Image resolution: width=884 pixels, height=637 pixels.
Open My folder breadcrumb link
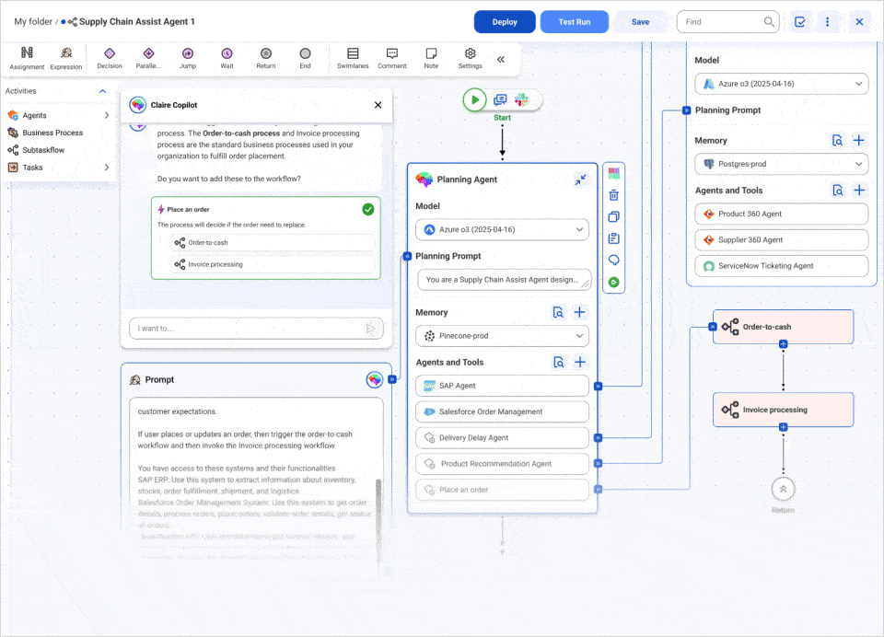coord(33,21)
